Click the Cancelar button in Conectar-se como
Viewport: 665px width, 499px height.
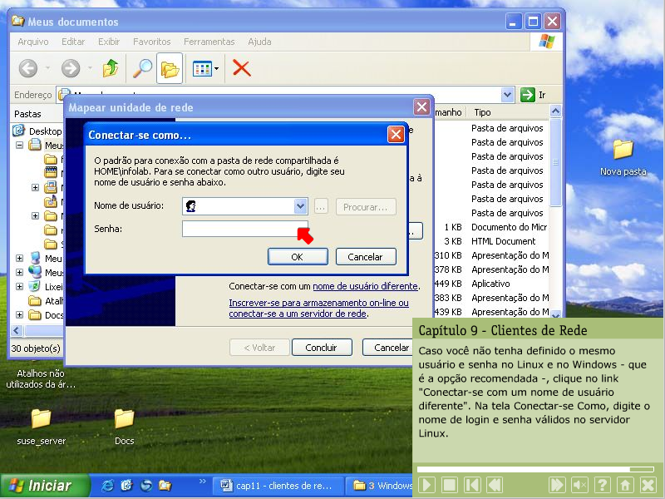365,257
